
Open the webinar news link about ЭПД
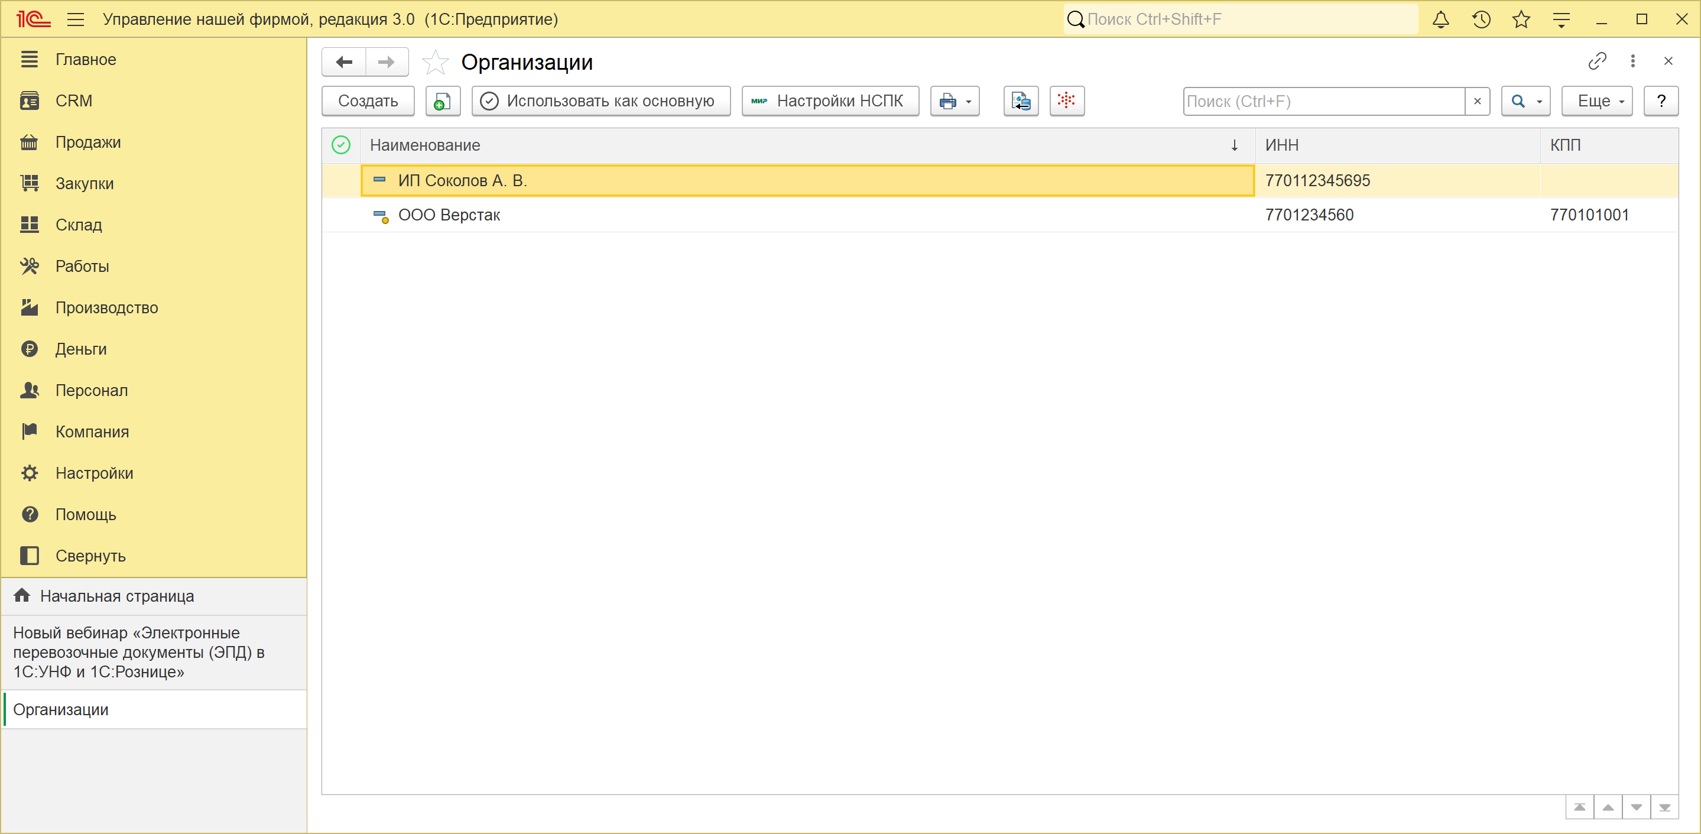click(154, 653)
